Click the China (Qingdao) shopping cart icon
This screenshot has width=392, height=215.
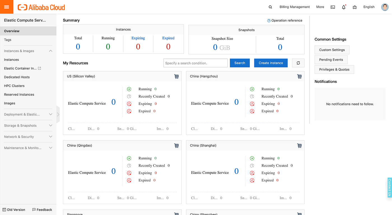(176, 146)
